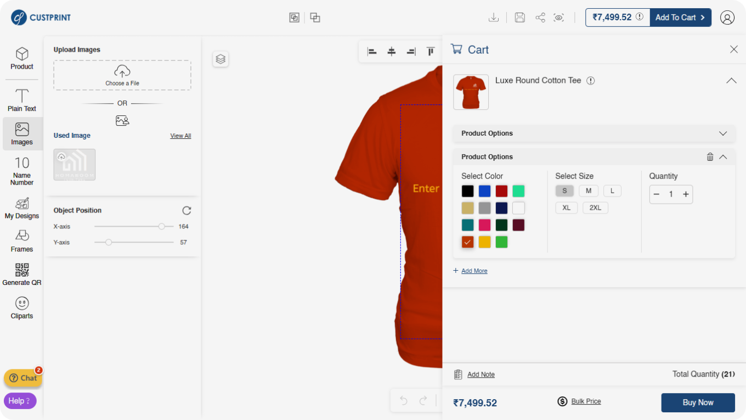
Task: Select size S
Action: 564,191
